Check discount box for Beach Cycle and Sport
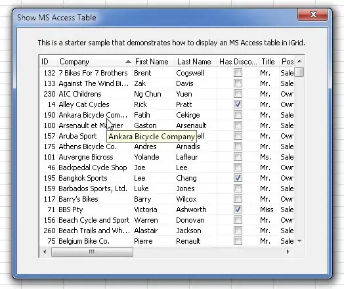The width and height of the screenshot is (344, 289). [238, 220]
